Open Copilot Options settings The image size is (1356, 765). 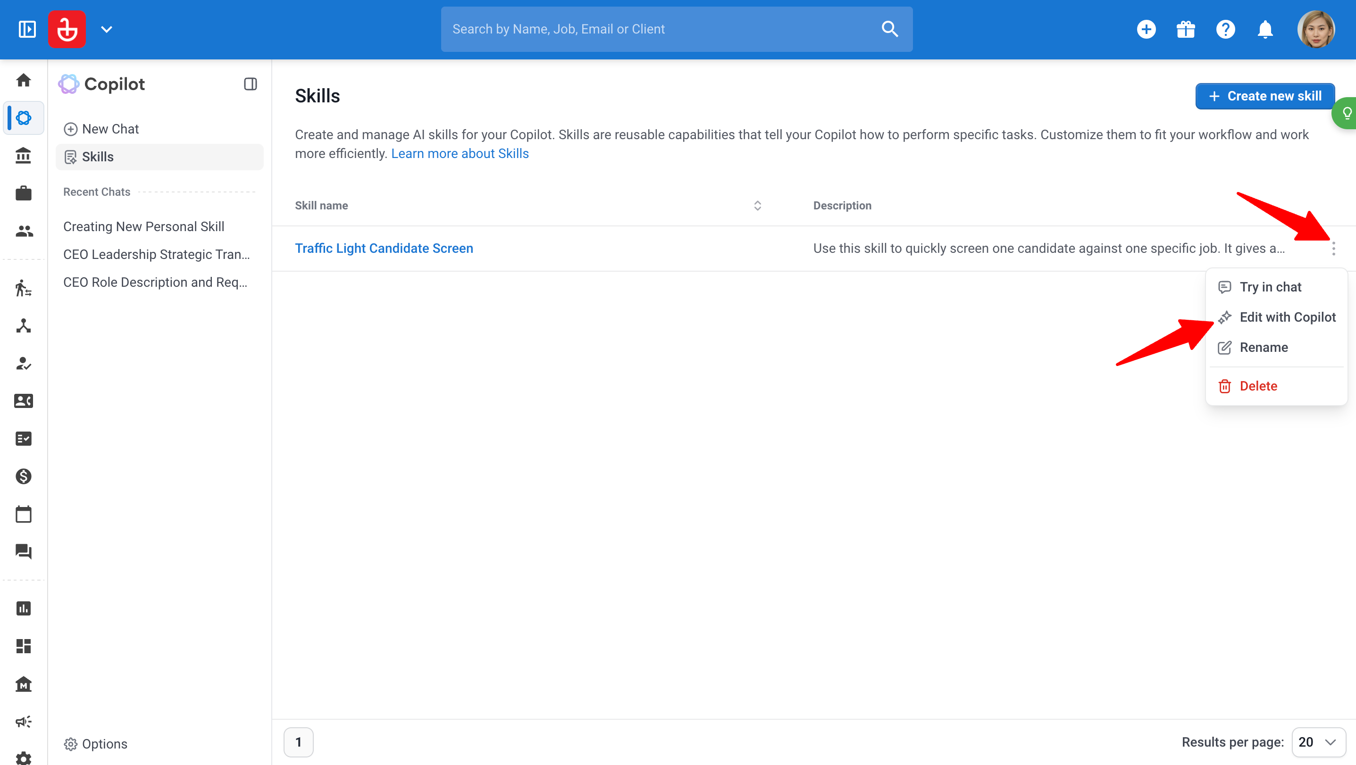96,744
